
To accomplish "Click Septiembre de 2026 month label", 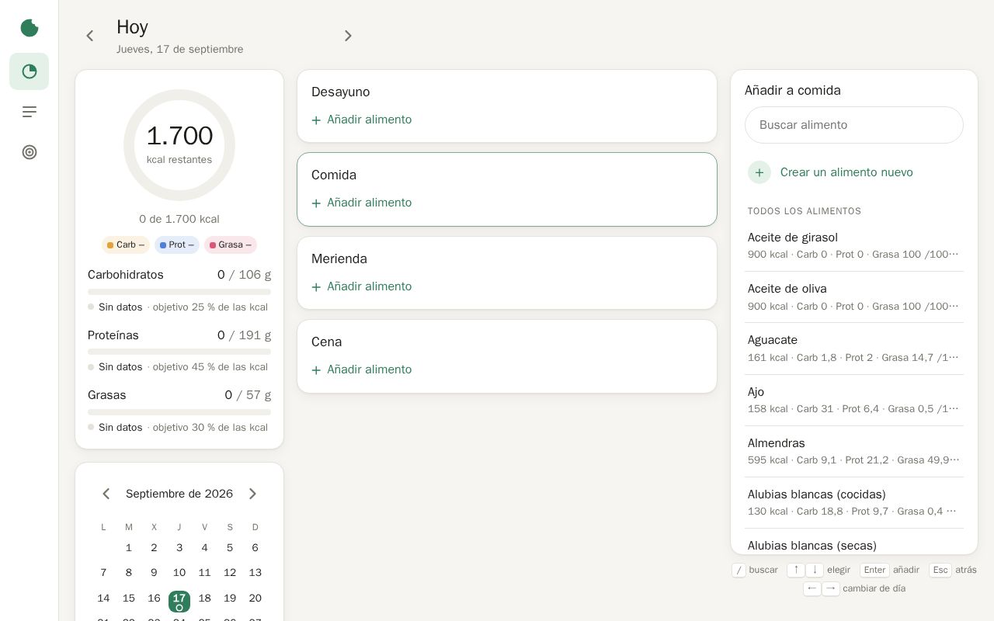I will coord(179,494).
